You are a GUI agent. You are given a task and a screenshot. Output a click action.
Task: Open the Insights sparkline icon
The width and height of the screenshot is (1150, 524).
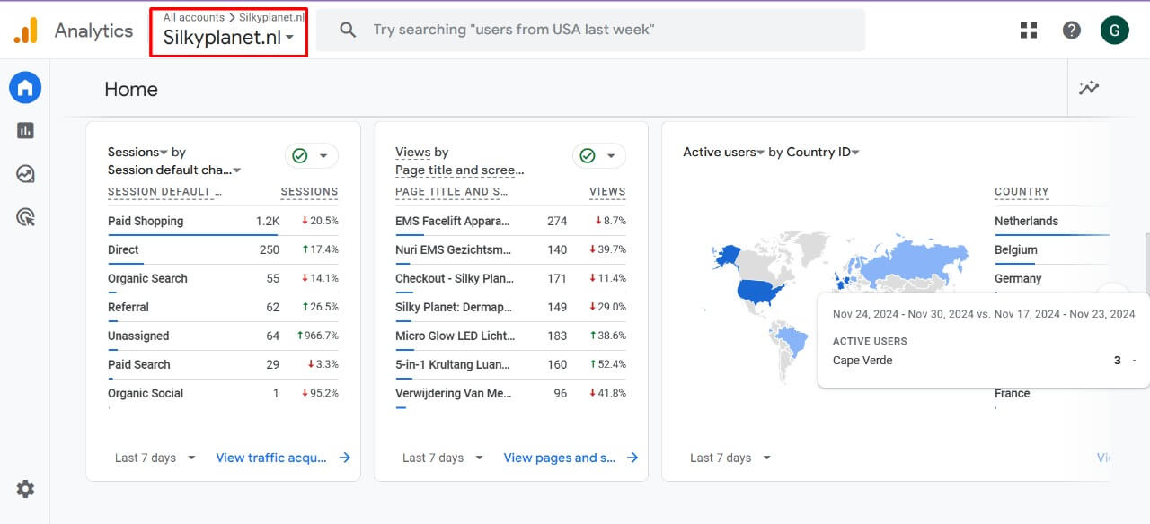tap(1089, 88)
